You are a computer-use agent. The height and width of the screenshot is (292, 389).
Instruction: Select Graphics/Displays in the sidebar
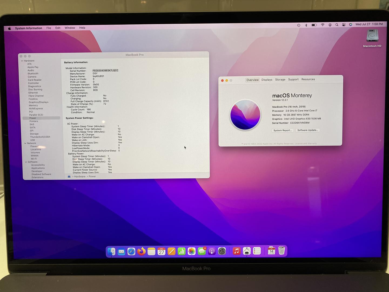click(39, 102)
